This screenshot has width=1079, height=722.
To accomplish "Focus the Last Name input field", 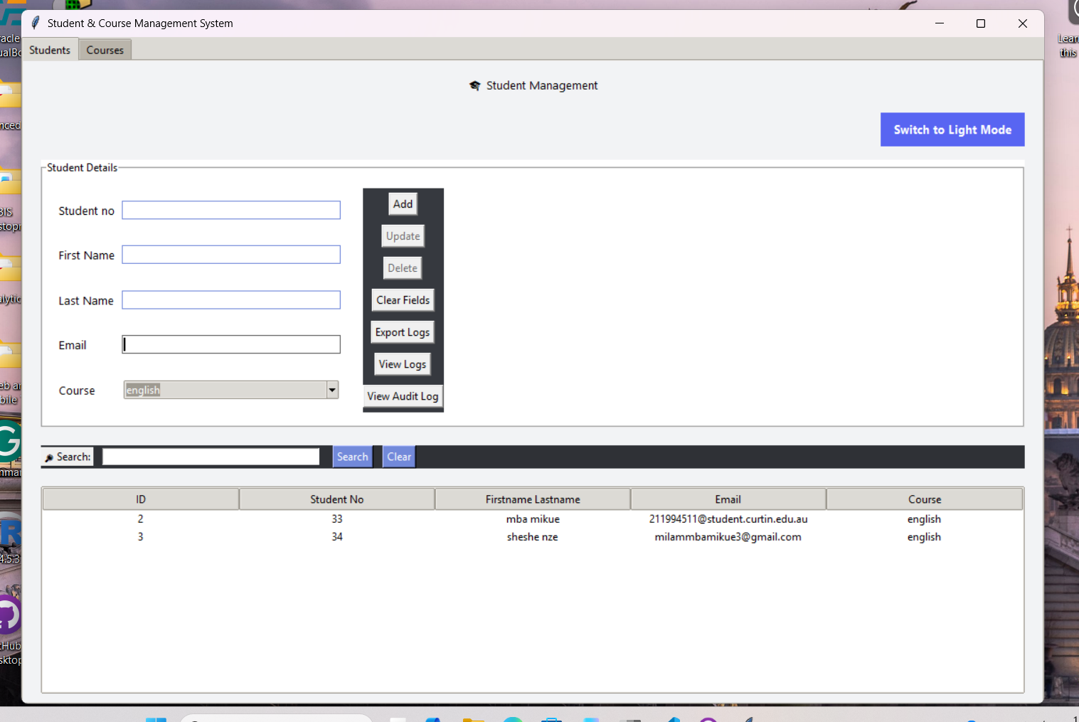I will [x=231, y=300].
